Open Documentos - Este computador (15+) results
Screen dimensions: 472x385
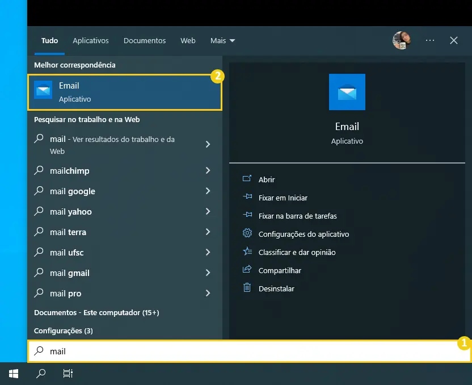coord(96,313)
